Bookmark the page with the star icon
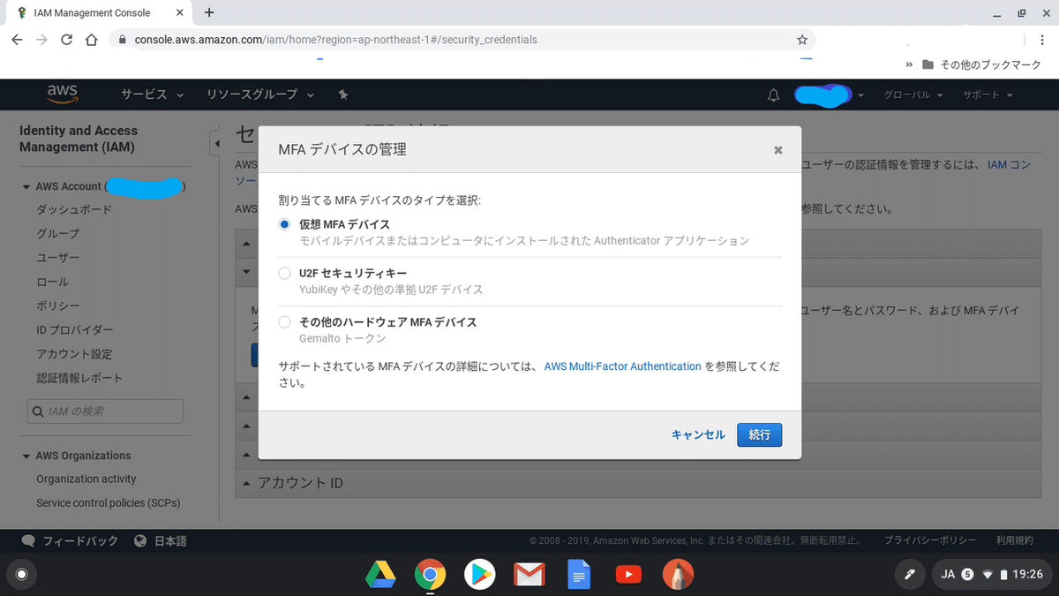1059x596 pixels. click(802, 40)
